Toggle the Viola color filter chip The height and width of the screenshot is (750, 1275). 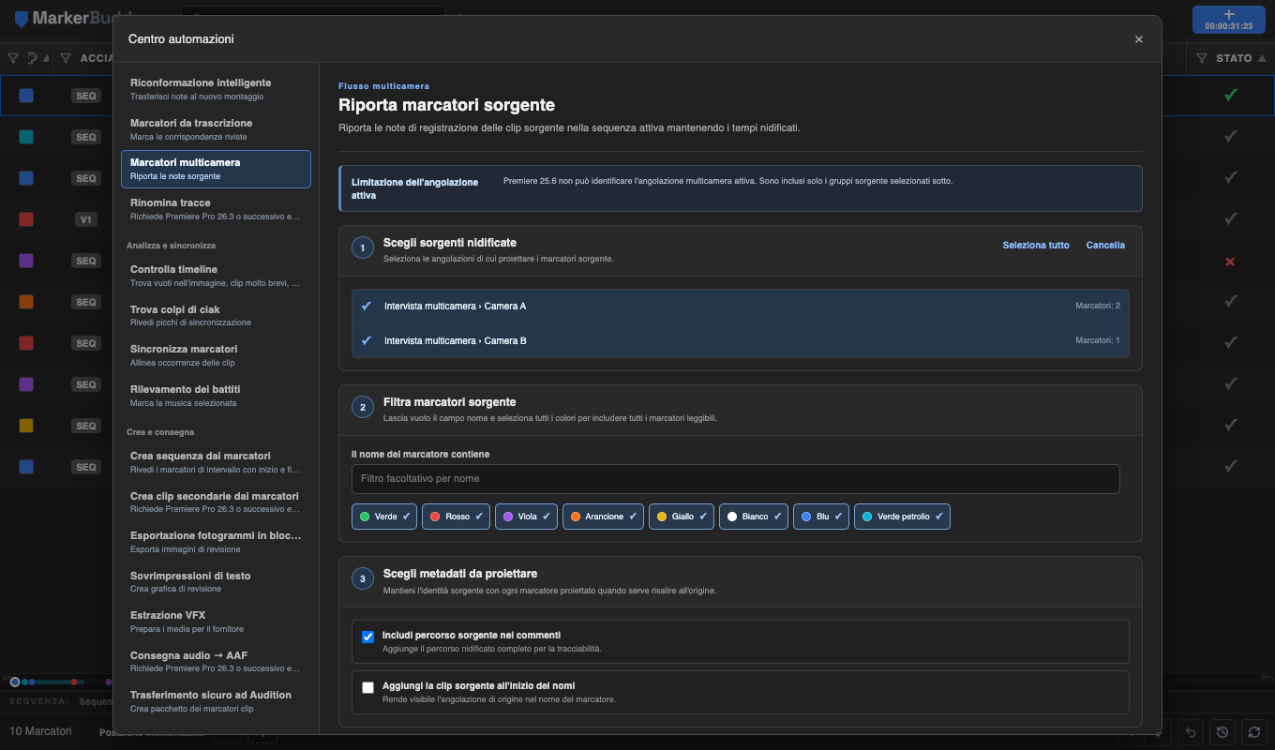click(526, 517)
